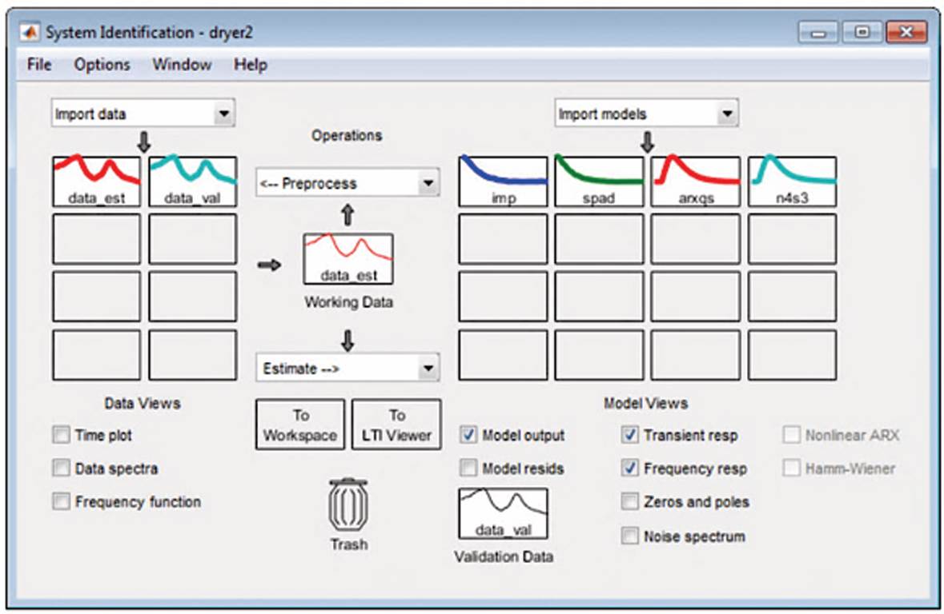Expand the Import models dropdown
The height and width of the screenshot is (614, 944).
[646, 114]
